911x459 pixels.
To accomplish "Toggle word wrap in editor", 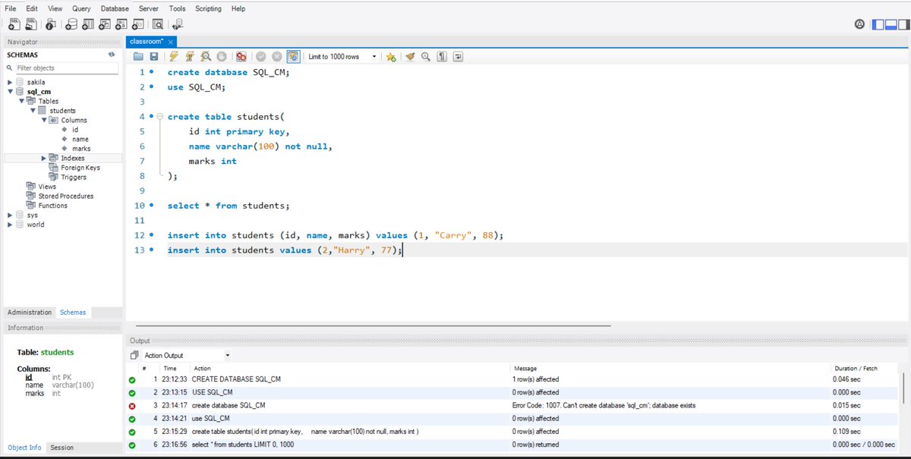I will point(458,57).
